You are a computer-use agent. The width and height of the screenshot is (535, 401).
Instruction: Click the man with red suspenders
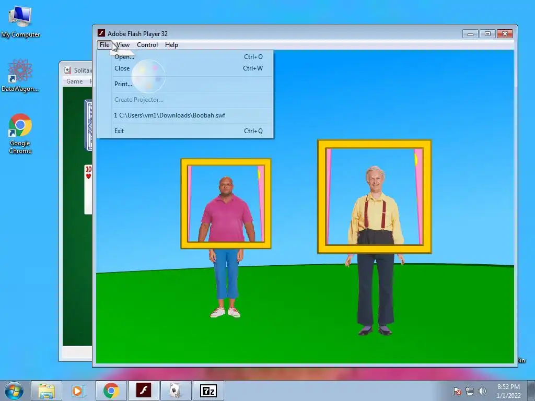pyautogui.click(x=375, y=251)
